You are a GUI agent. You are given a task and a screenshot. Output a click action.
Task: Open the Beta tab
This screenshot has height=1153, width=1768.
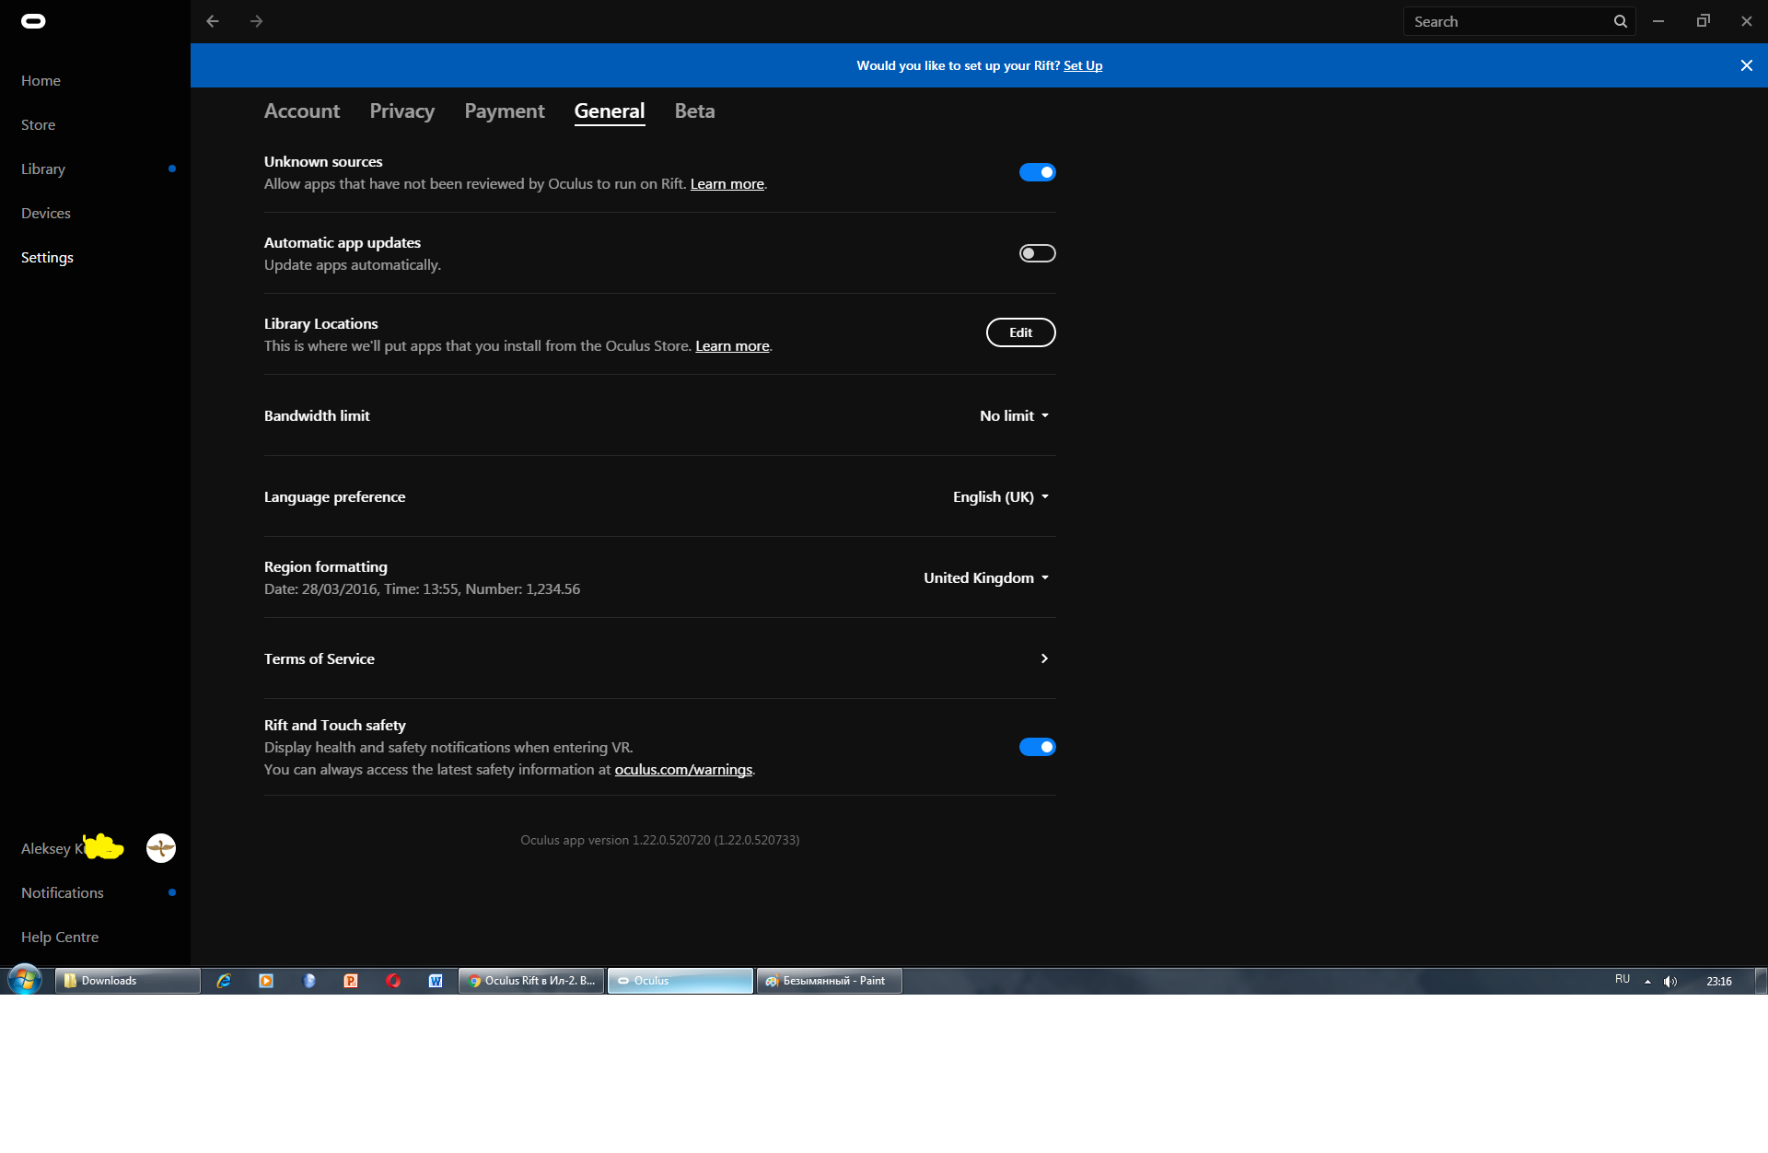[x=694, y=111]
